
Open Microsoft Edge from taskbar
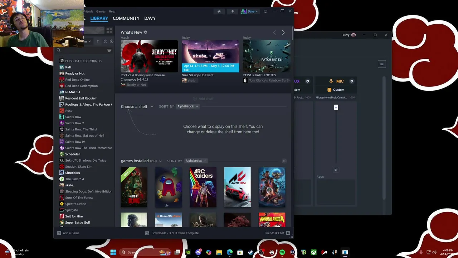coord(230,252)
